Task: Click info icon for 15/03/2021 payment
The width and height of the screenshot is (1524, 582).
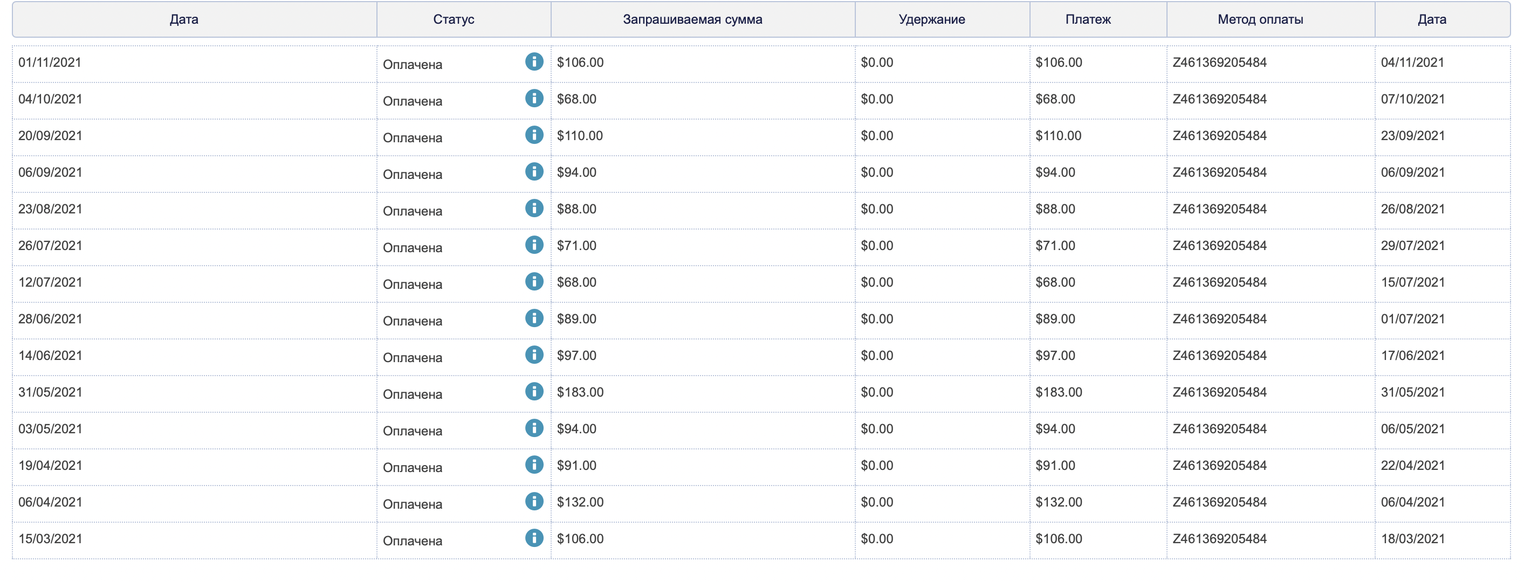Action: (534, 538)
